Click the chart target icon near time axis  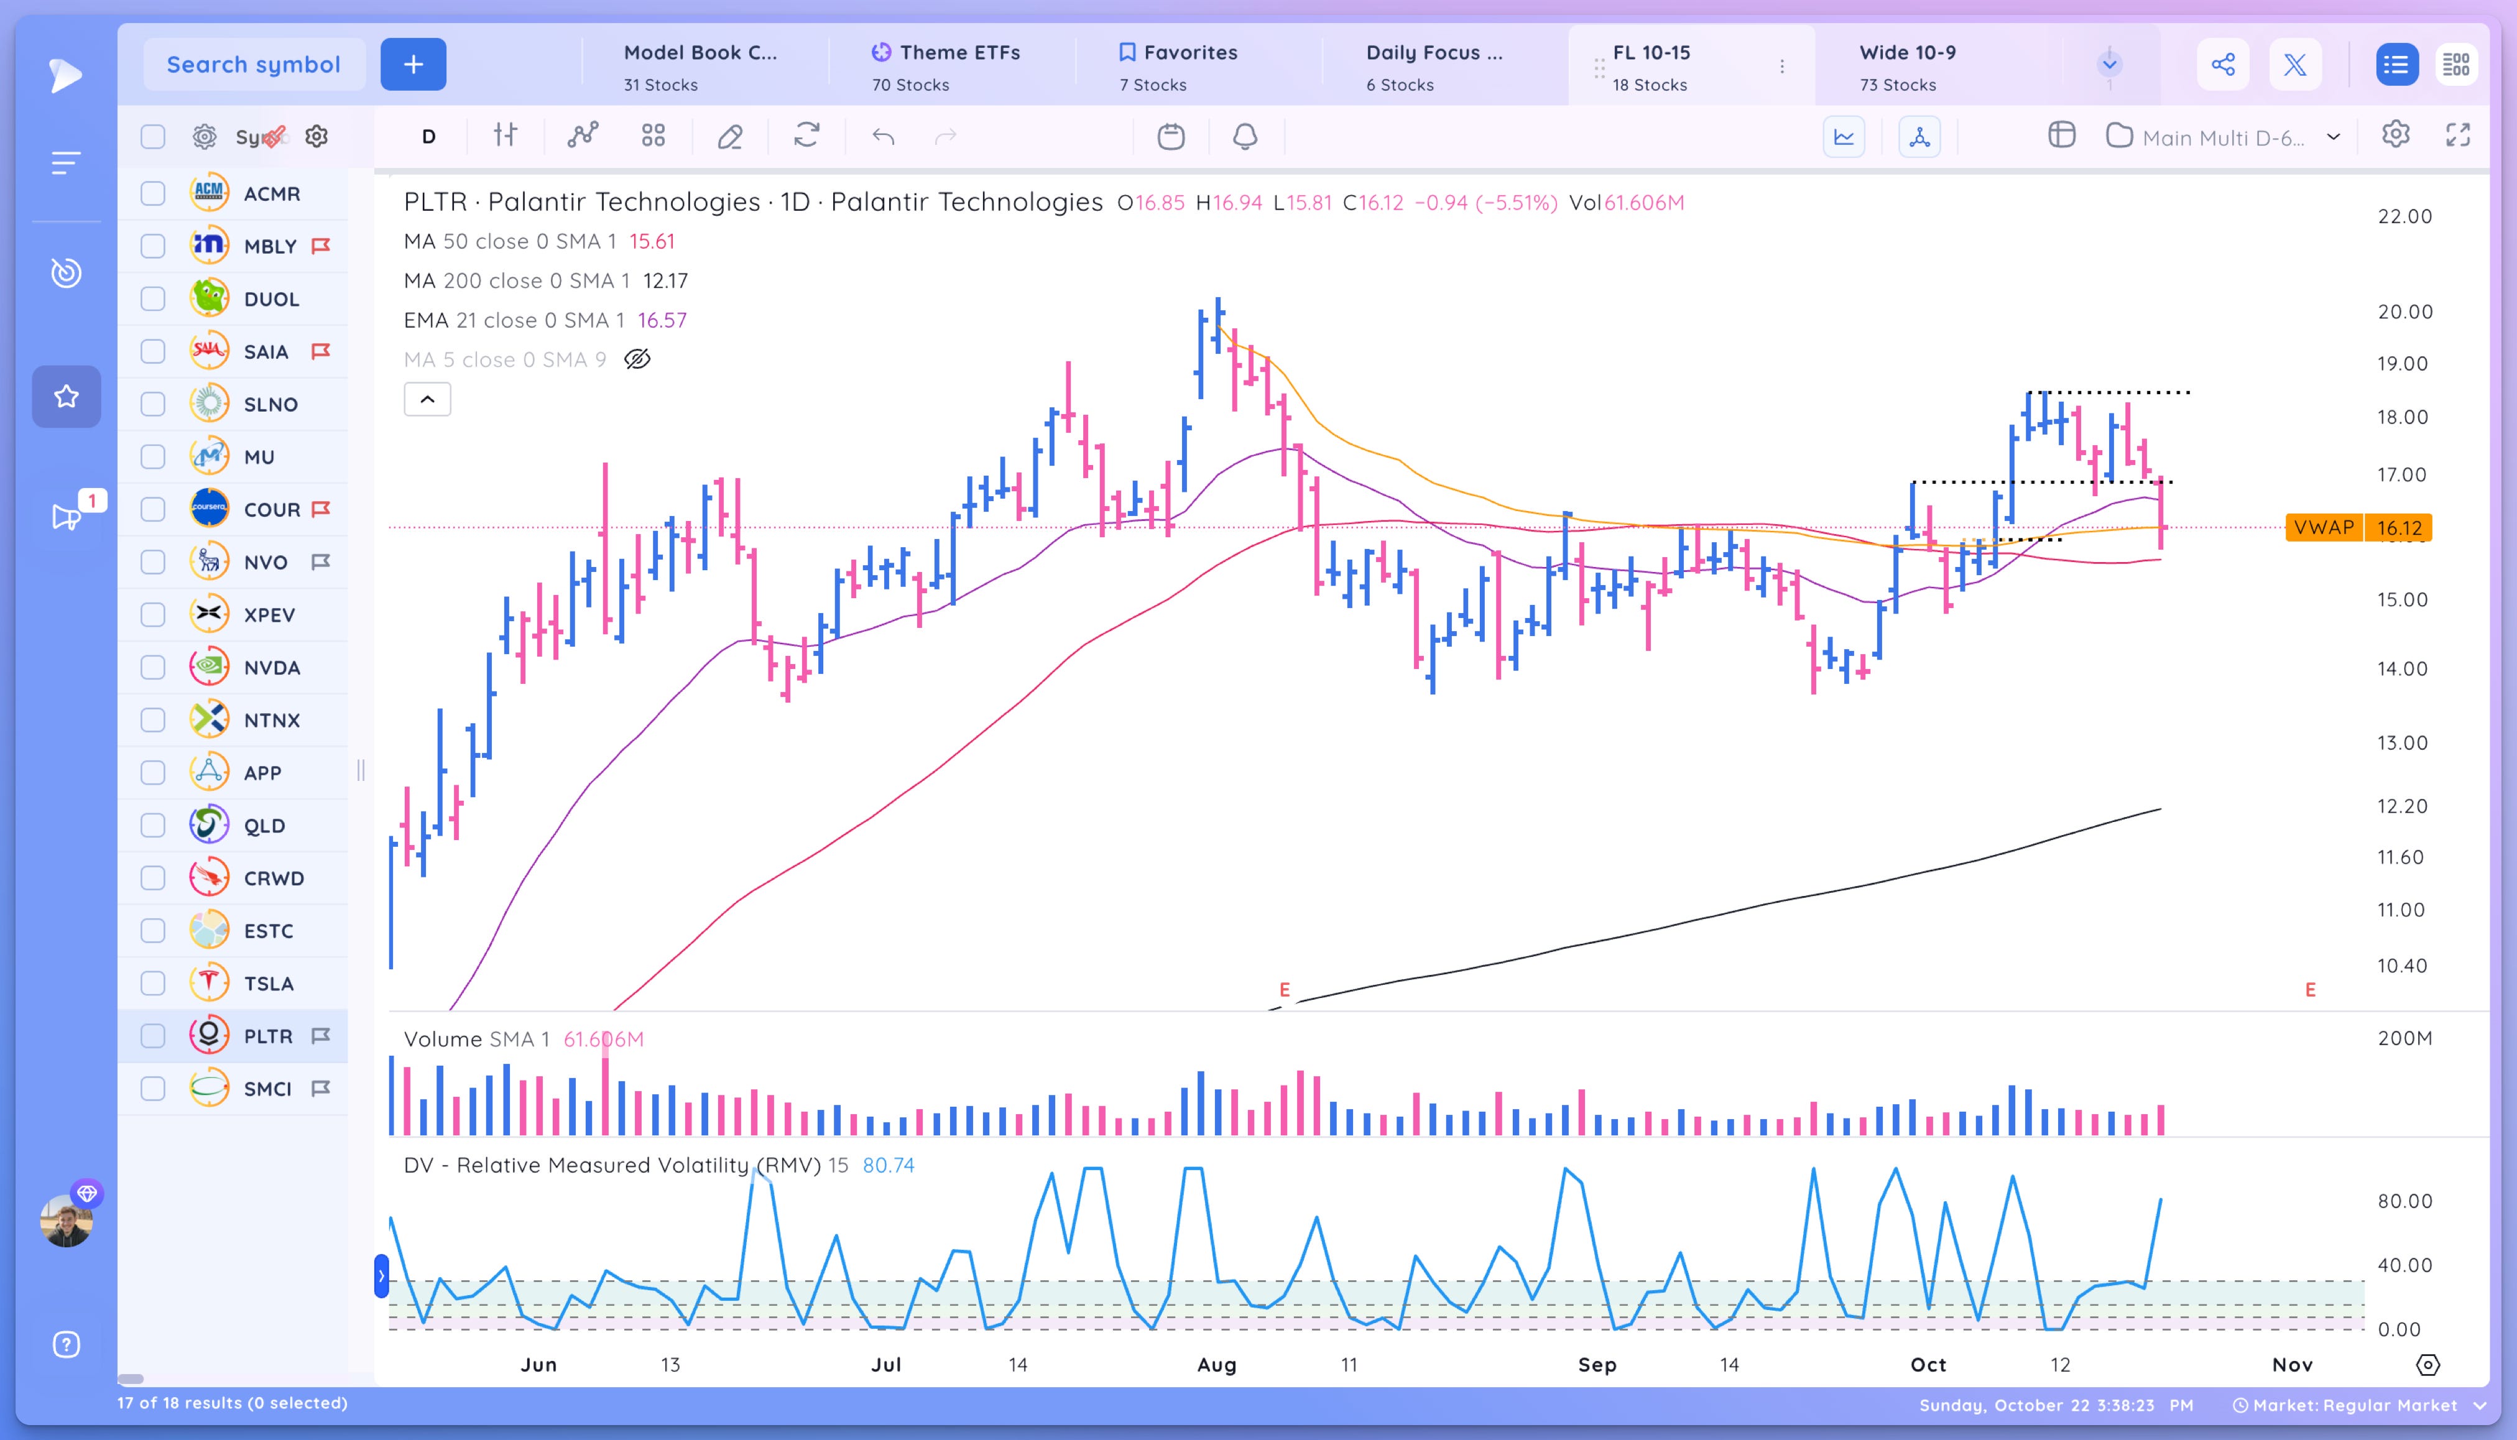click(x=2428, y=1365)
